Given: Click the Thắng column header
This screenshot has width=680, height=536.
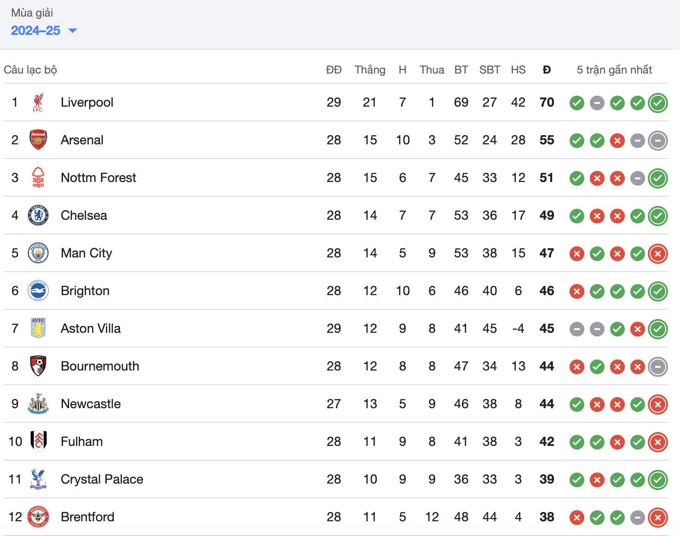Looking at the screenshot, I should tap(370, 70).
